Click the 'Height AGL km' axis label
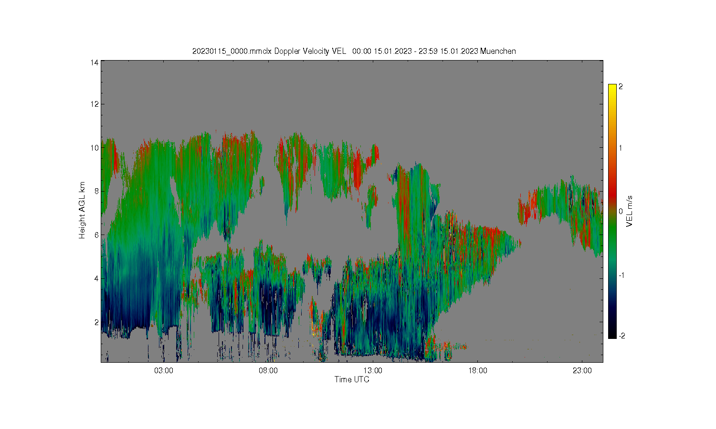 pyautogui.click(x=82, y=210)
